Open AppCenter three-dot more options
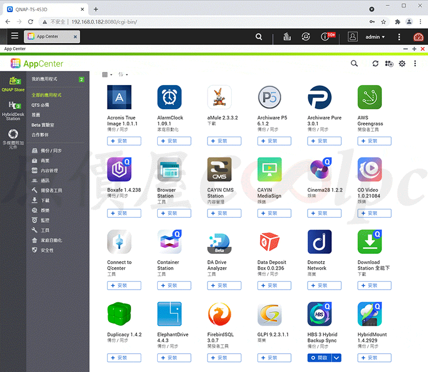This screenshot has width=428, height=372. click(415, 64)
